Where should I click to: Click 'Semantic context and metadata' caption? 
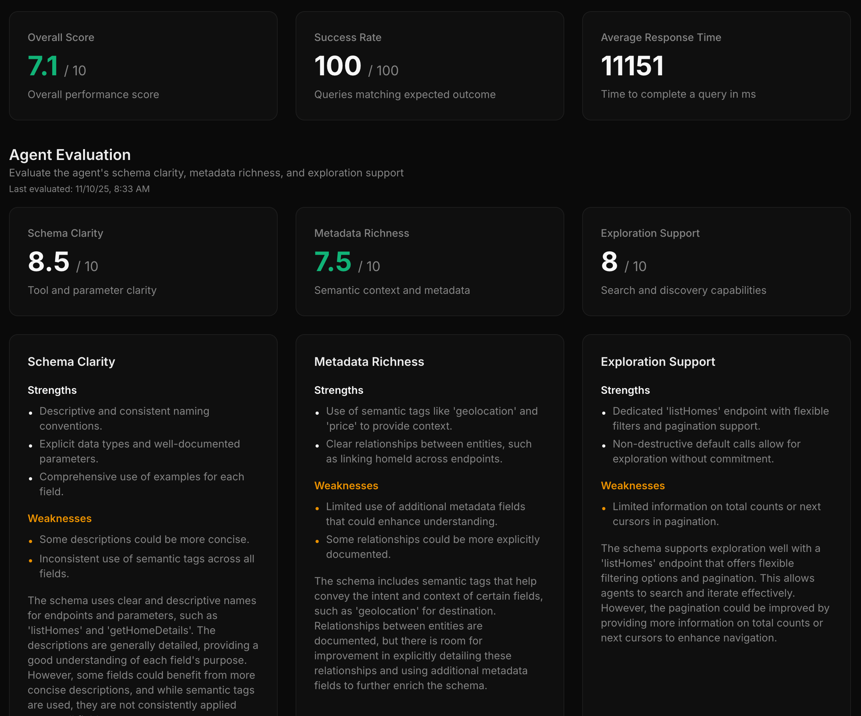point(391,290)
